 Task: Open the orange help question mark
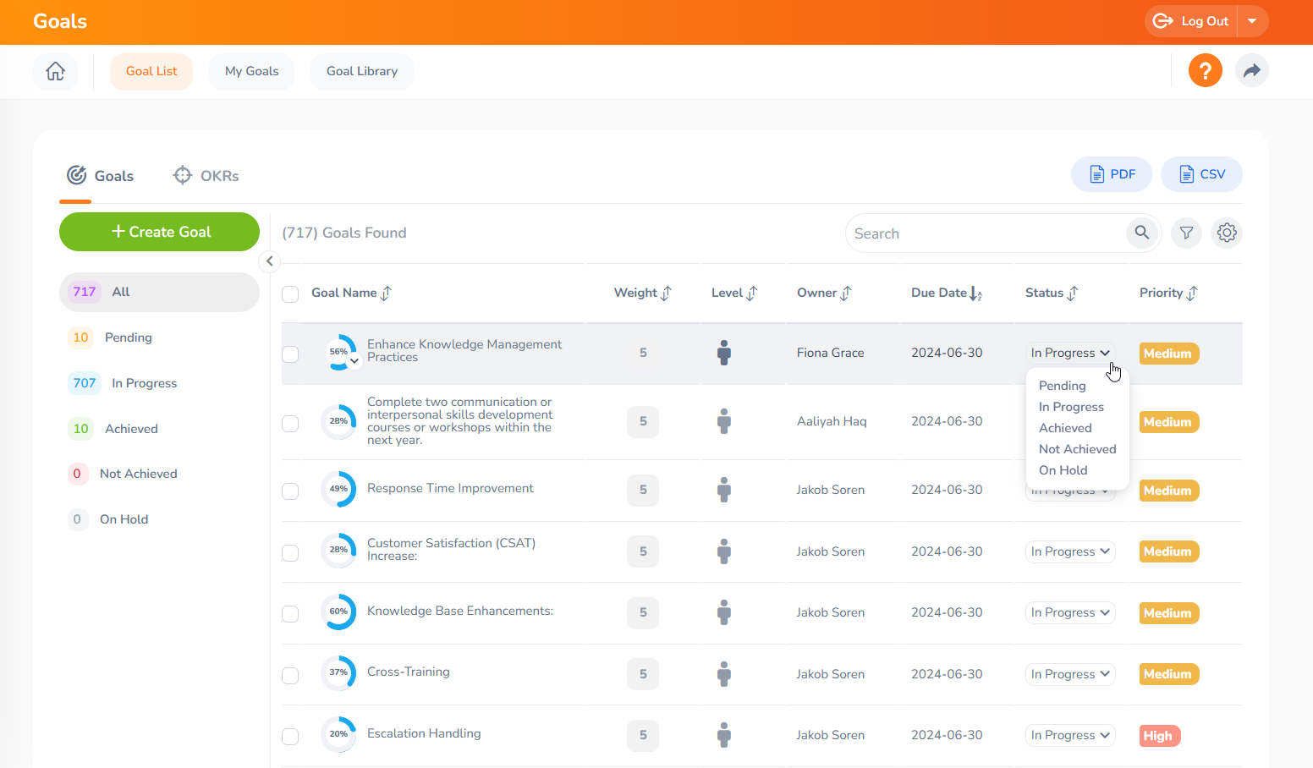click(x=1205, y=70)
